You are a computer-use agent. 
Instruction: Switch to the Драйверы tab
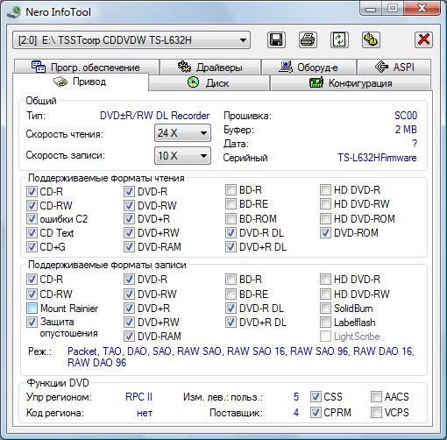(210, 67)
